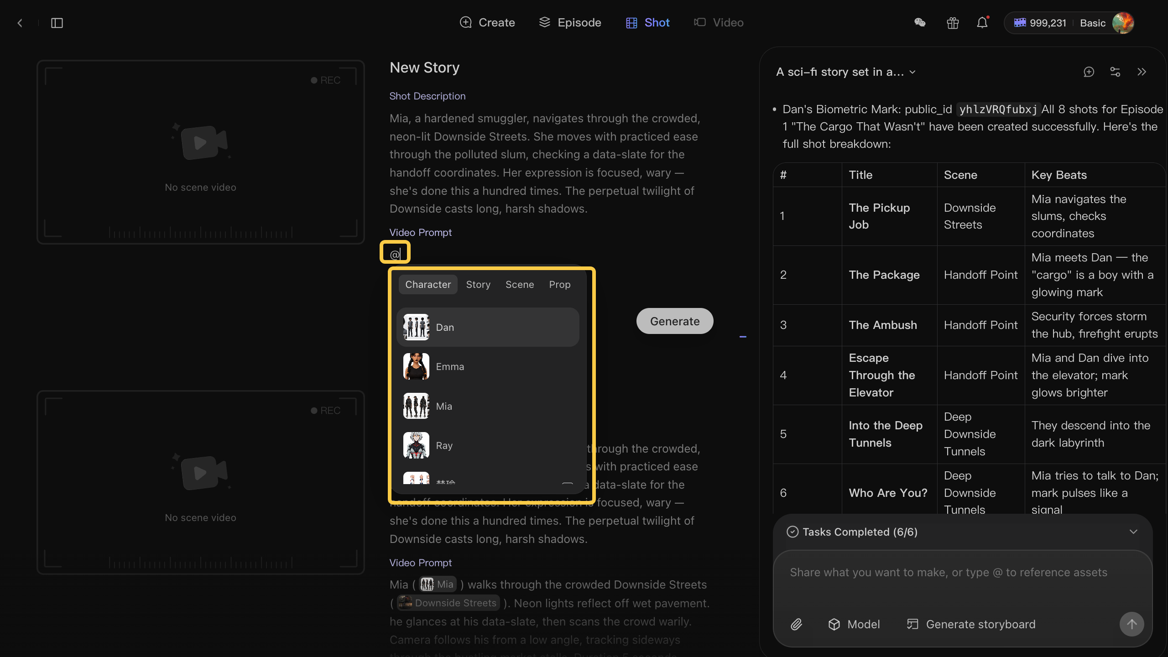The height and width of the screenshot is (657, 1168).
Task: Click the Shot grid icon
Action: (x=631, y=23)
